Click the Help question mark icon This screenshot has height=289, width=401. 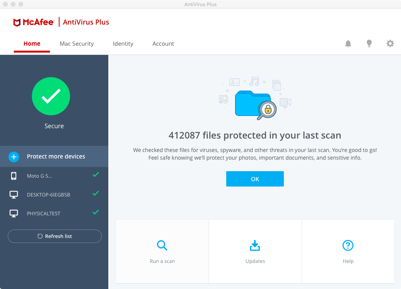pyautogui.click(x=348, y=245)
